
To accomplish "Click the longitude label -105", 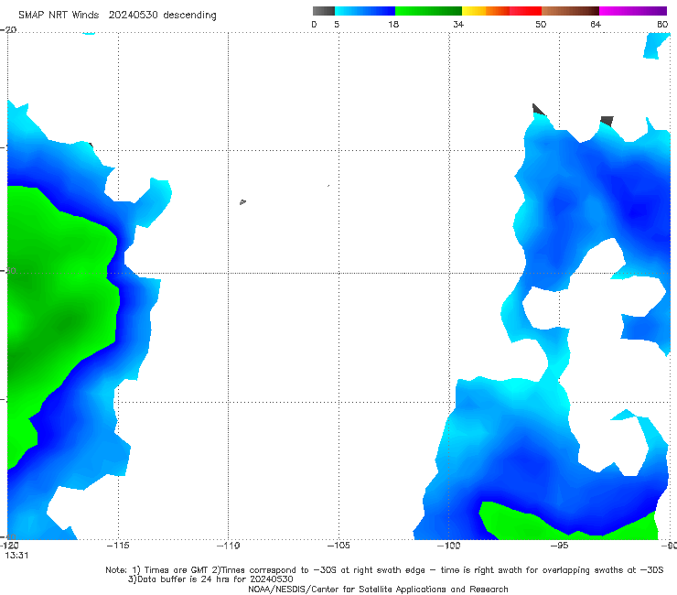I will tap(338, 546).
